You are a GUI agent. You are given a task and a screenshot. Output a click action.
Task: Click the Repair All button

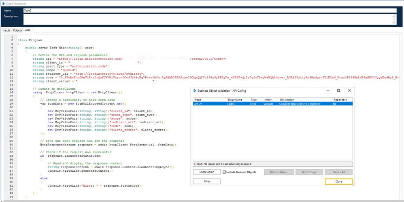[338, 172]
